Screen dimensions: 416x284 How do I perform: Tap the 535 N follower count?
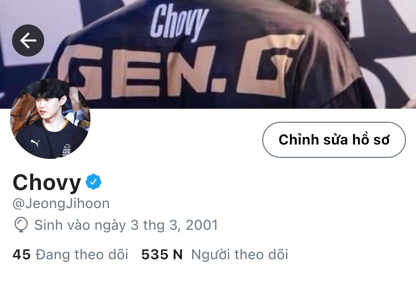click(162, 255)
